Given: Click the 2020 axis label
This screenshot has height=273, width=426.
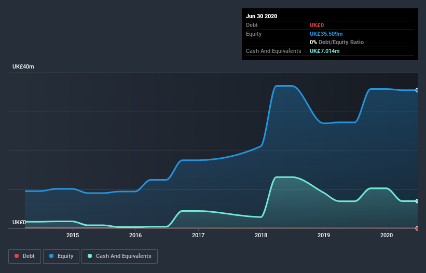Looking at the screenshot, I should (387, 235).
